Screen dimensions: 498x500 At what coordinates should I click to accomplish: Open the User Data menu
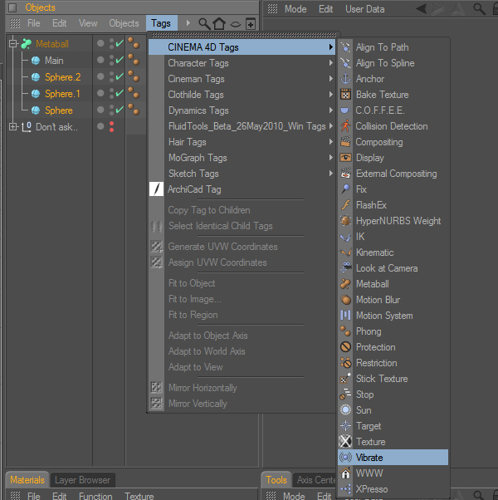365,9
